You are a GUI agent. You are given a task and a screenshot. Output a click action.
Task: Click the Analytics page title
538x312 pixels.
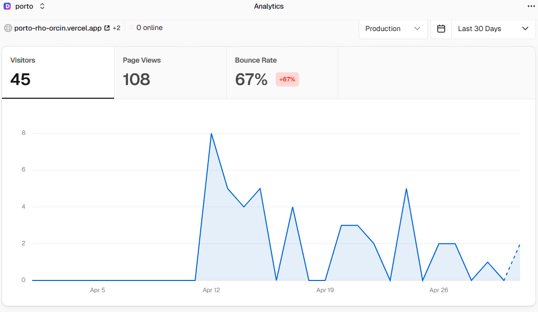point(268,6)
